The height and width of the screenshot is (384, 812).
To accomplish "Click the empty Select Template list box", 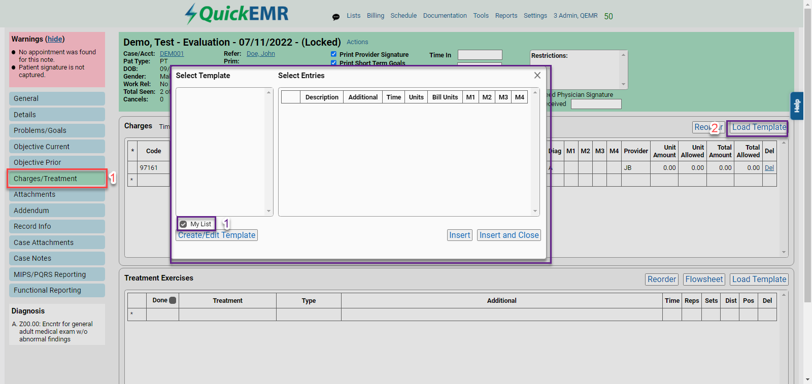I will tap(220, 152).
